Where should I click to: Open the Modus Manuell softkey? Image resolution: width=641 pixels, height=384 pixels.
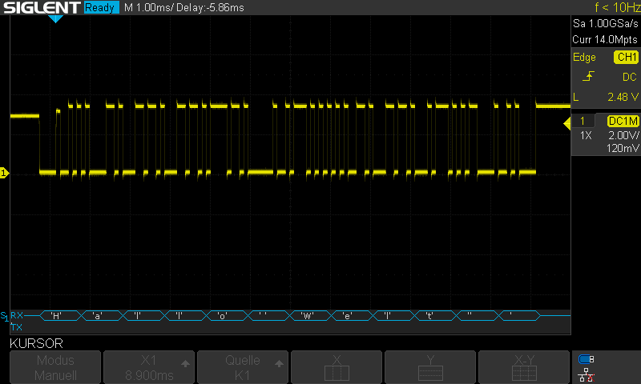[x=55, y=367]
